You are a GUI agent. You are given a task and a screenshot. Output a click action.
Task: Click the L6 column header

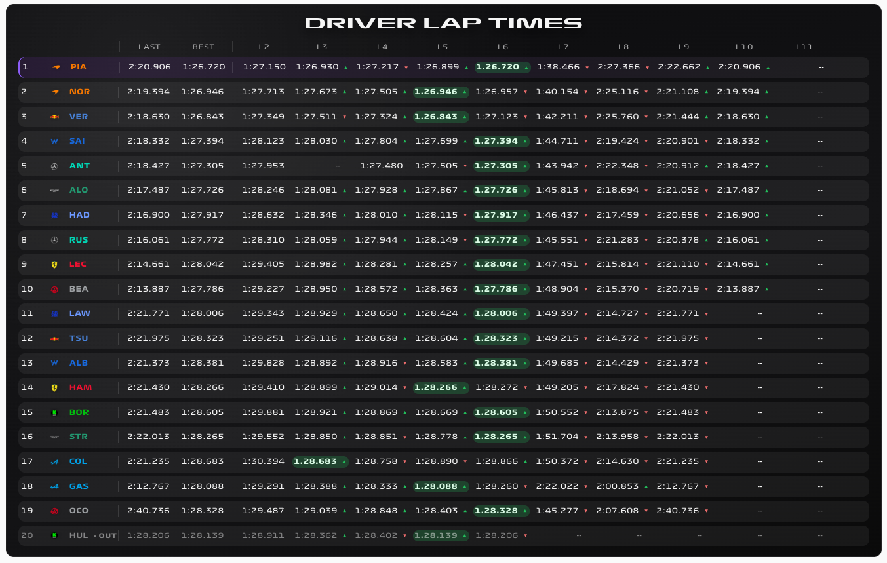(x=503, y=47)
